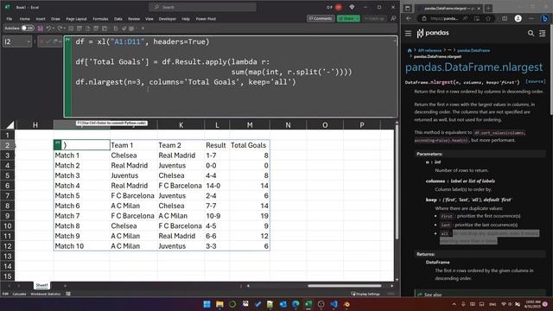Open the Developer ribbon tab

168,19
